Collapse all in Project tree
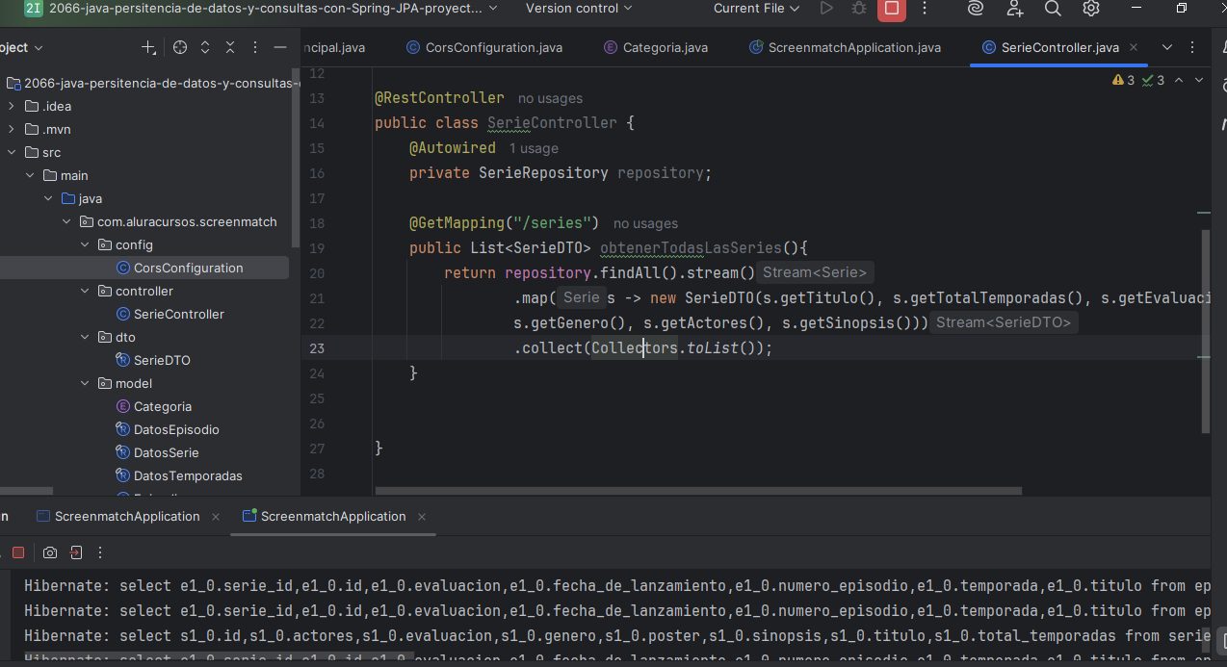This screenshot has height=667, width=1227. [230, 47]
